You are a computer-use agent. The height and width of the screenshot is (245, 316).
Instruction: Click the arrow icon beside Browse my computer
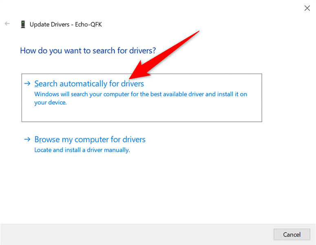pos(27,139)
